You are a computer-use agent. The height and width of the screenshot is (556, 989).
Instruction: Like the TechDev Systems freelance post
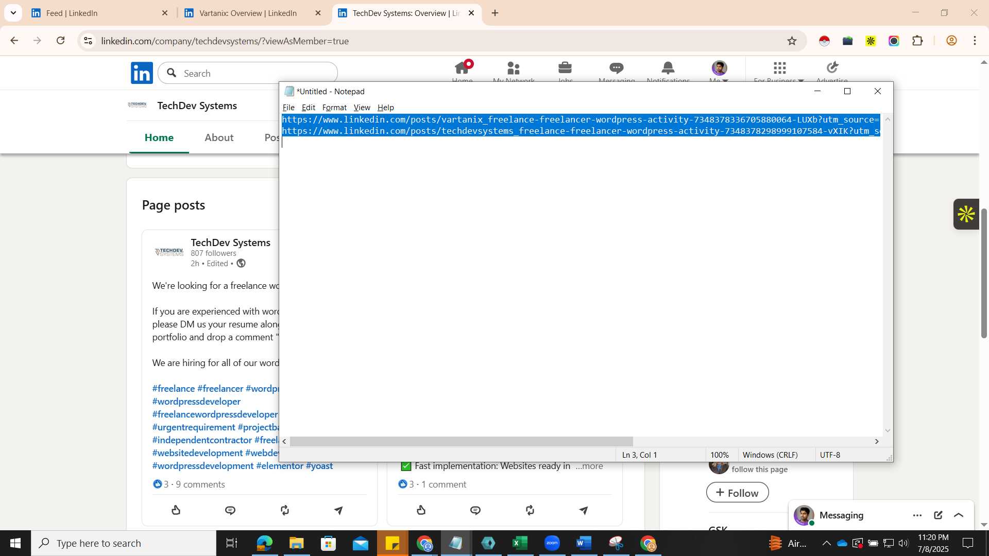coord(176,510)
